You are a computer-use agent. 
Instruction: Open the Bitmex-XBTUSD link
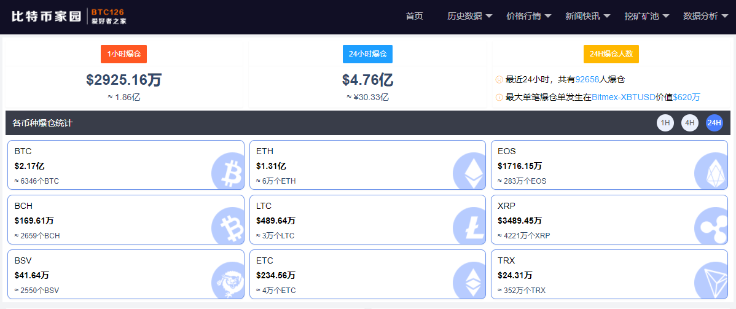[x=624, y=97]
